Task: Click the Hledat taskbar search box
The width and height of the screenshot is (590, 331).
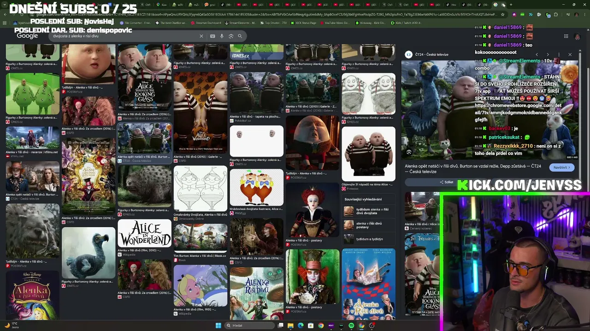Action: (x=249, y=325)
